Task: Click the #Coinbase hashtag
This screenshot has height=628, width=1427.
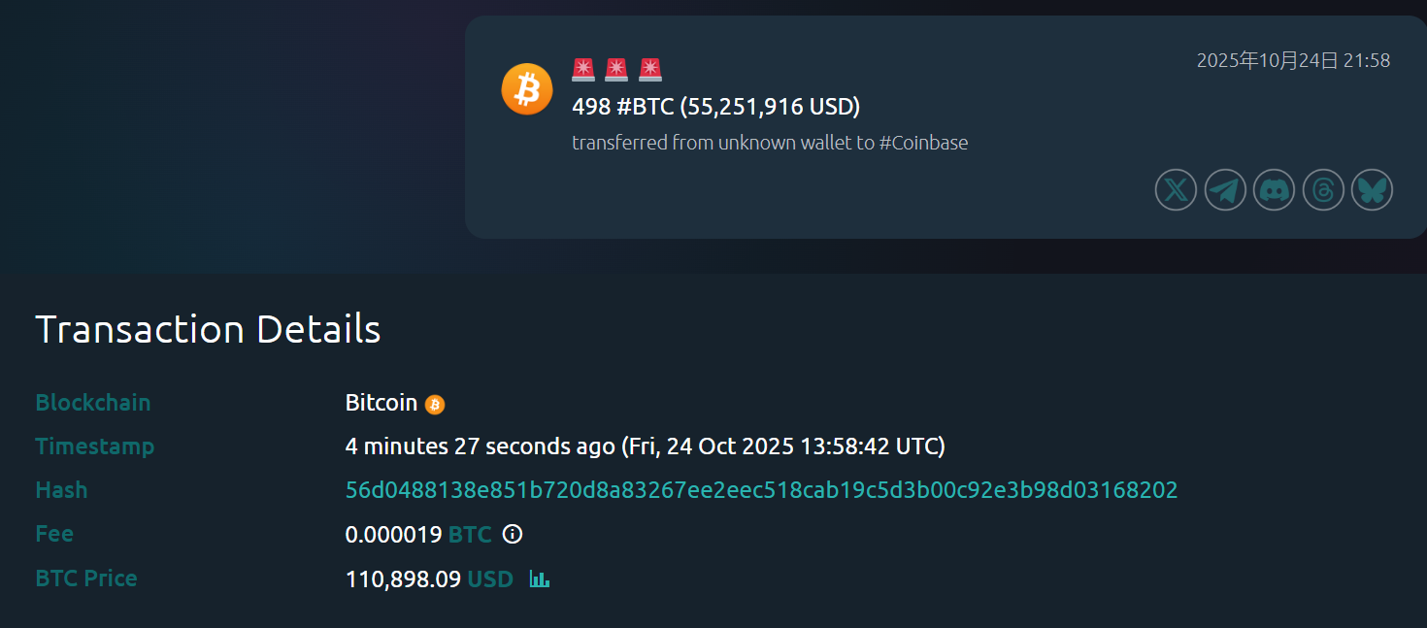Action: [923, 143]
